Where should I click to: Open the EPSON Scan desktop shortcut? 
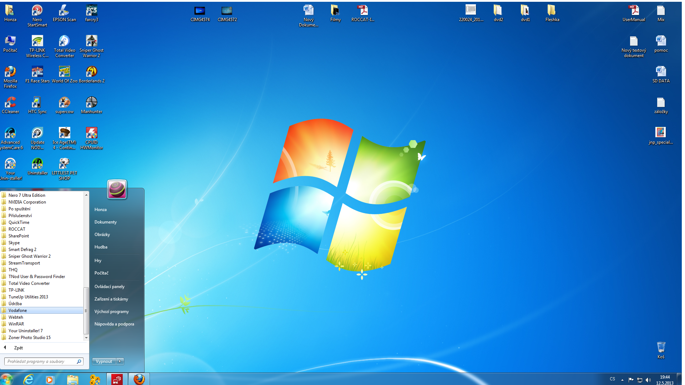(64, 11)
